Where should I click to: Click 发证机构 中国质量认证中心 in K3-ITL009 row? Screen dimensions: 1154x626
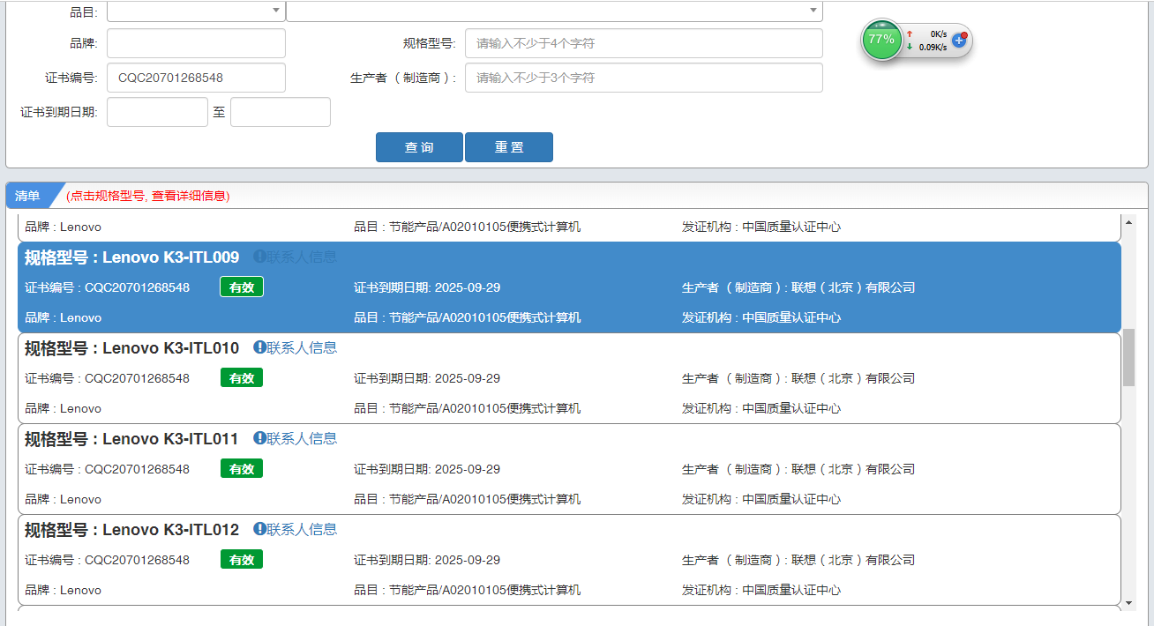tap(761, 317)
